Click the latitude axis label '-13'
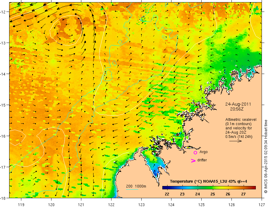Screen dimensions: 268x207 [3, 43]
